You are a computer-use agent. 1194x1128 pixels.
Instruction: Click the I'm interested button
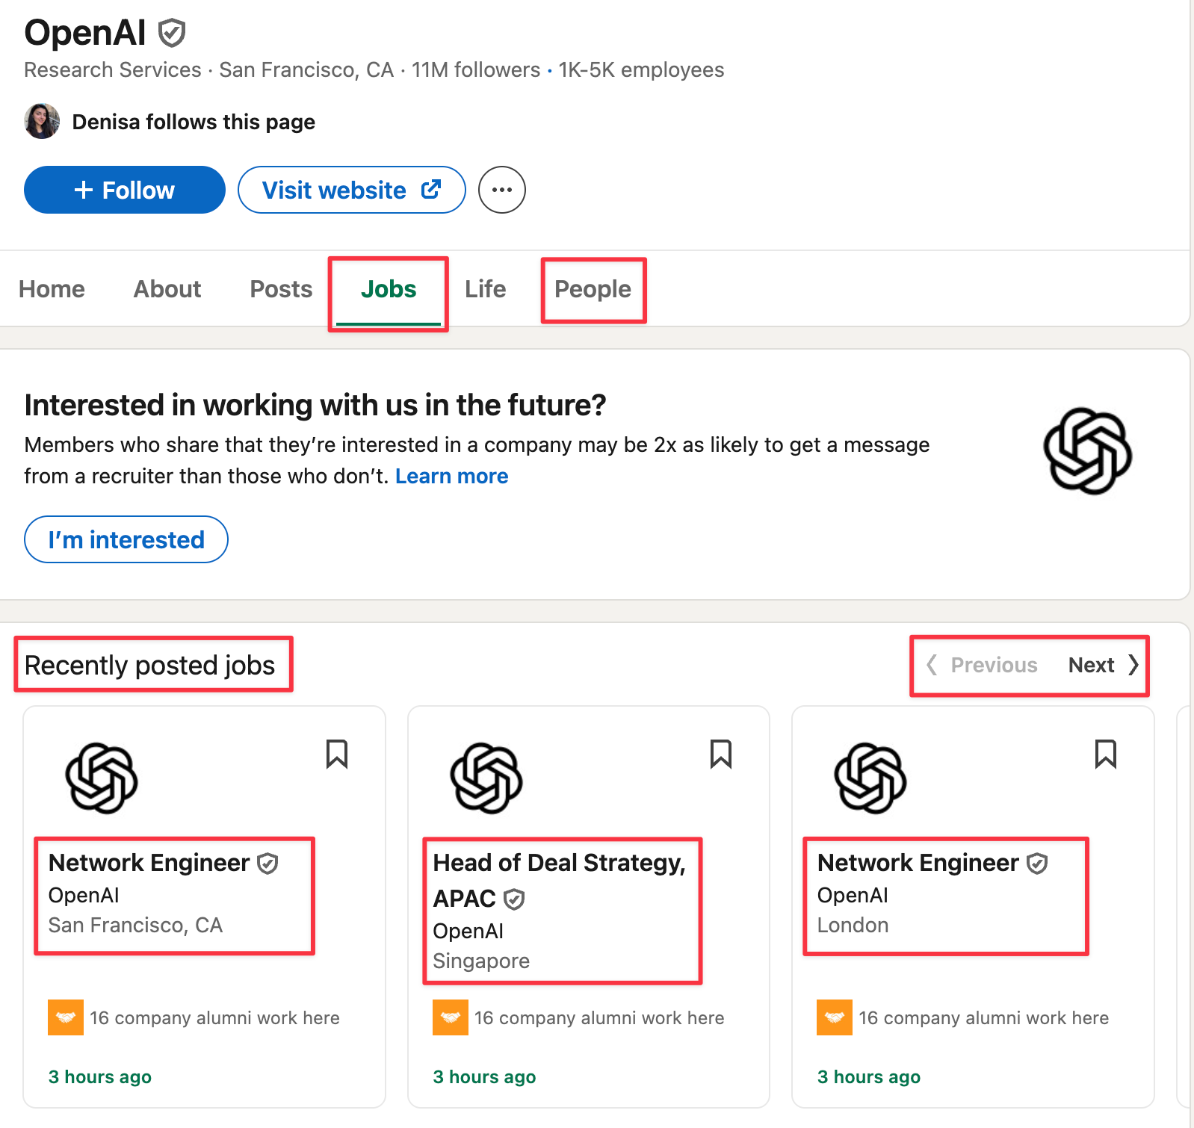pos(126,539)
